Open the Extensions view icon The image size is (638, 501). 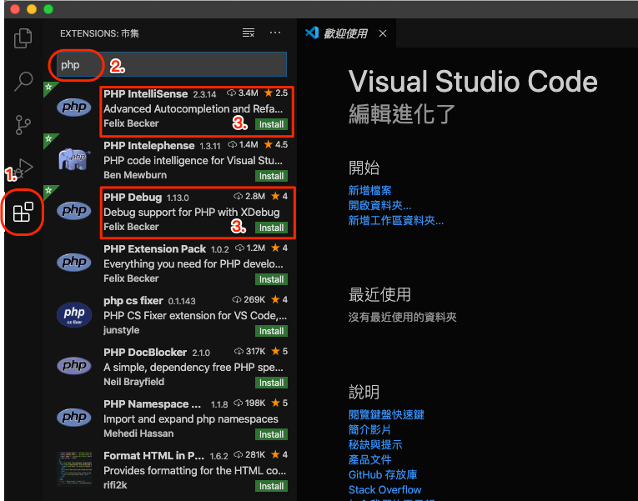[23, 212]
